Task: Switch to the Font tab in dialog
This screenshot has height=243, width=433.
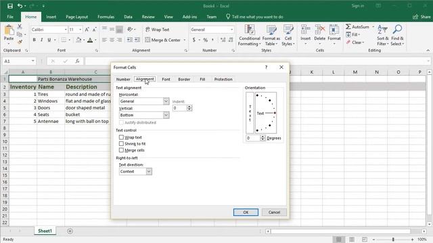Action: pyautogui.click(x=166, y=79)
